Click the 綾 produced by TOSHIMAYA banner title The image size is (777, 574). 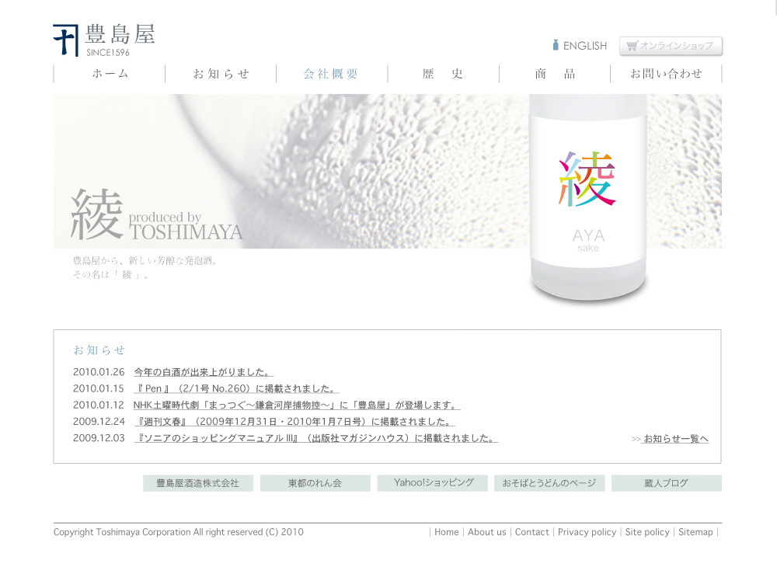tap(157, 215)
